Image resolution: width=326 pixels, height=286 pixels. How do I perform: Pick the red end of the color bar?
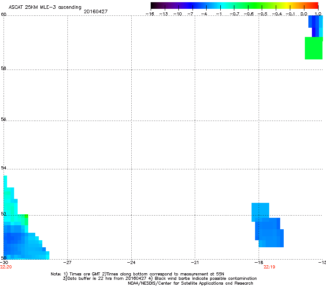tap(315, 6)
